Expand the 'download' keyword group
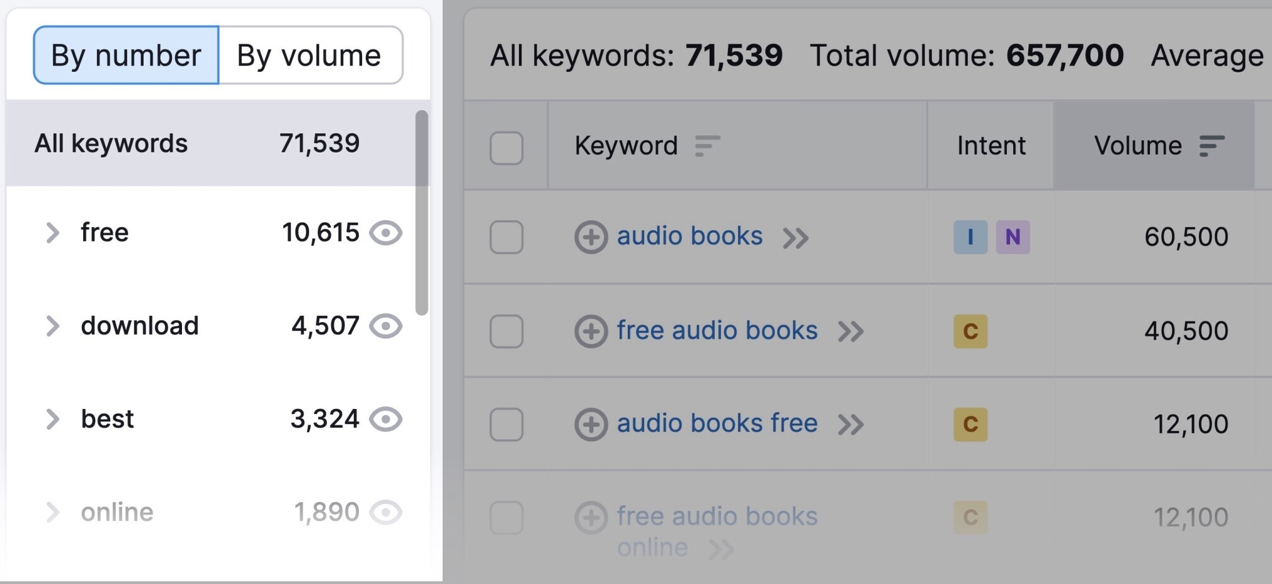 [x=53, y=326]
